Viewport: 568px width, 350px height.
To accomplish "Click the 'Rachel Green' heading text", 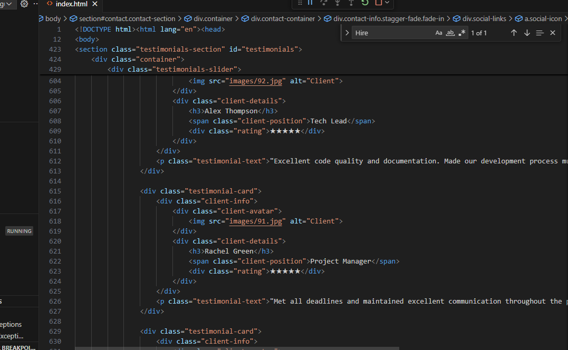I will (229, 251).
